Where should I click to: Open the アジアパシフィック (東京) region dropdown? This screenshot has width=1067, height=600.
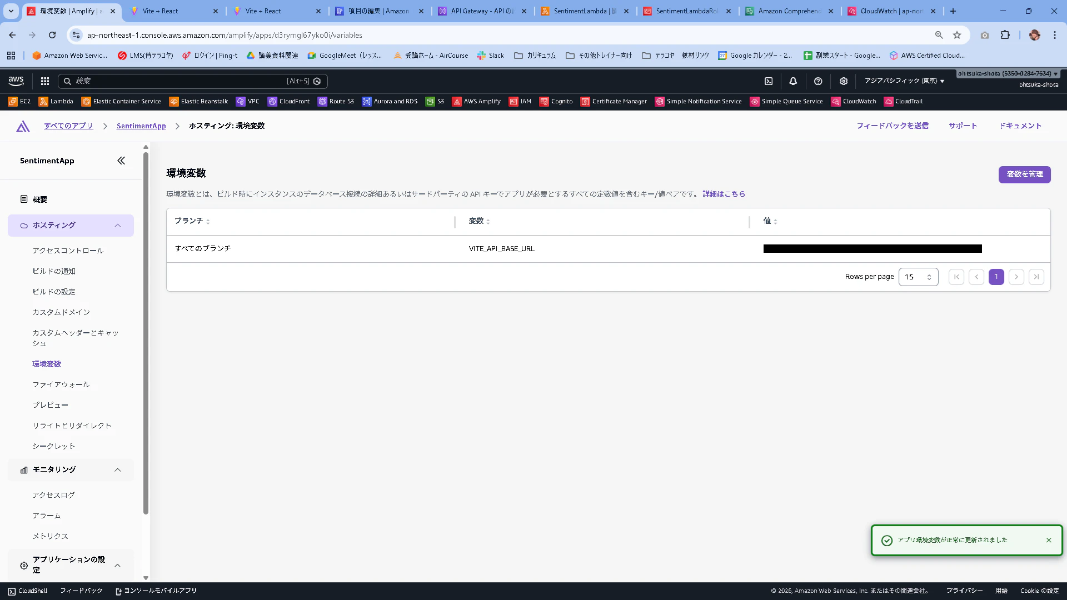(904, 81)
